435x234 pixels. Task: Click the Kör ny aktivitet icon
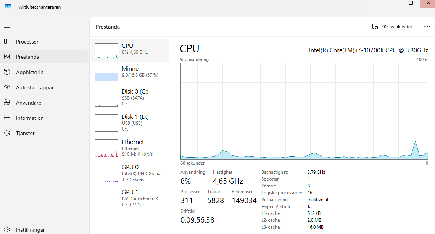click(x=375, y=27)
